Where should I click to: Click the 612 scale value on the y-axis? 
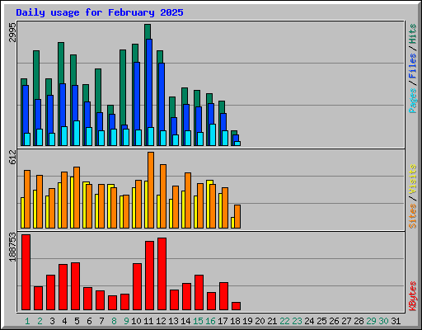pos(12,157)
